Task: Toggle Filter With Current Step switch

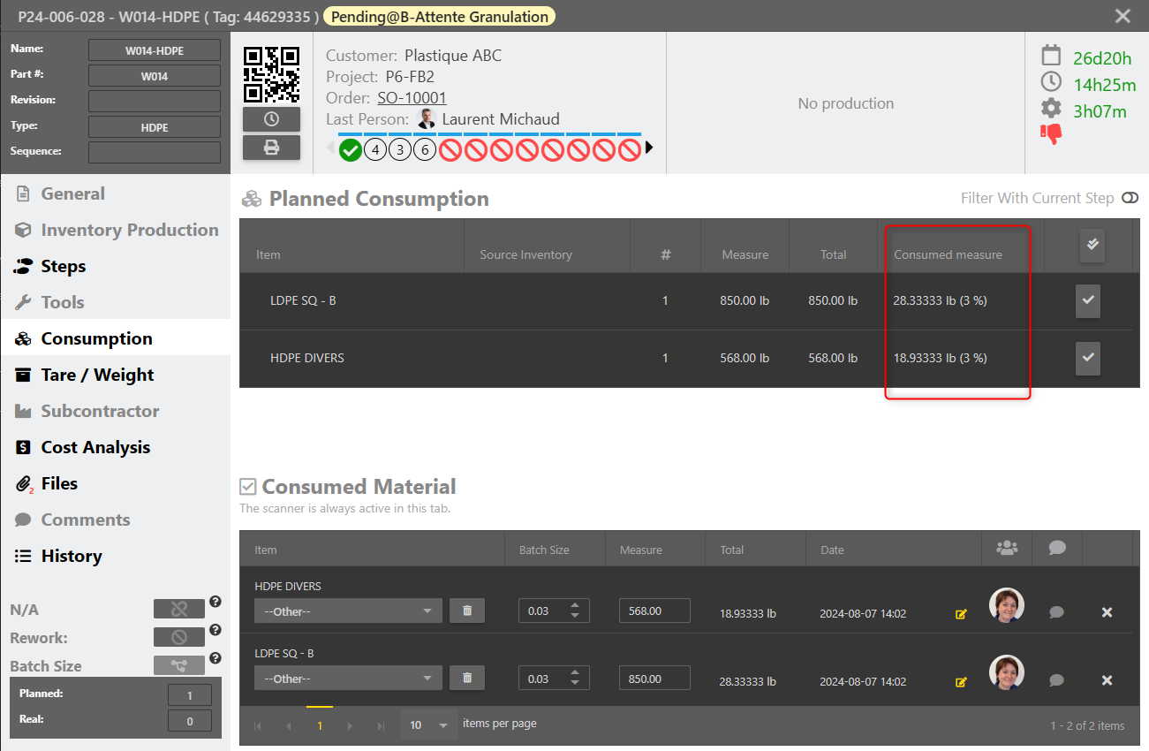Action: point(1130,198)
